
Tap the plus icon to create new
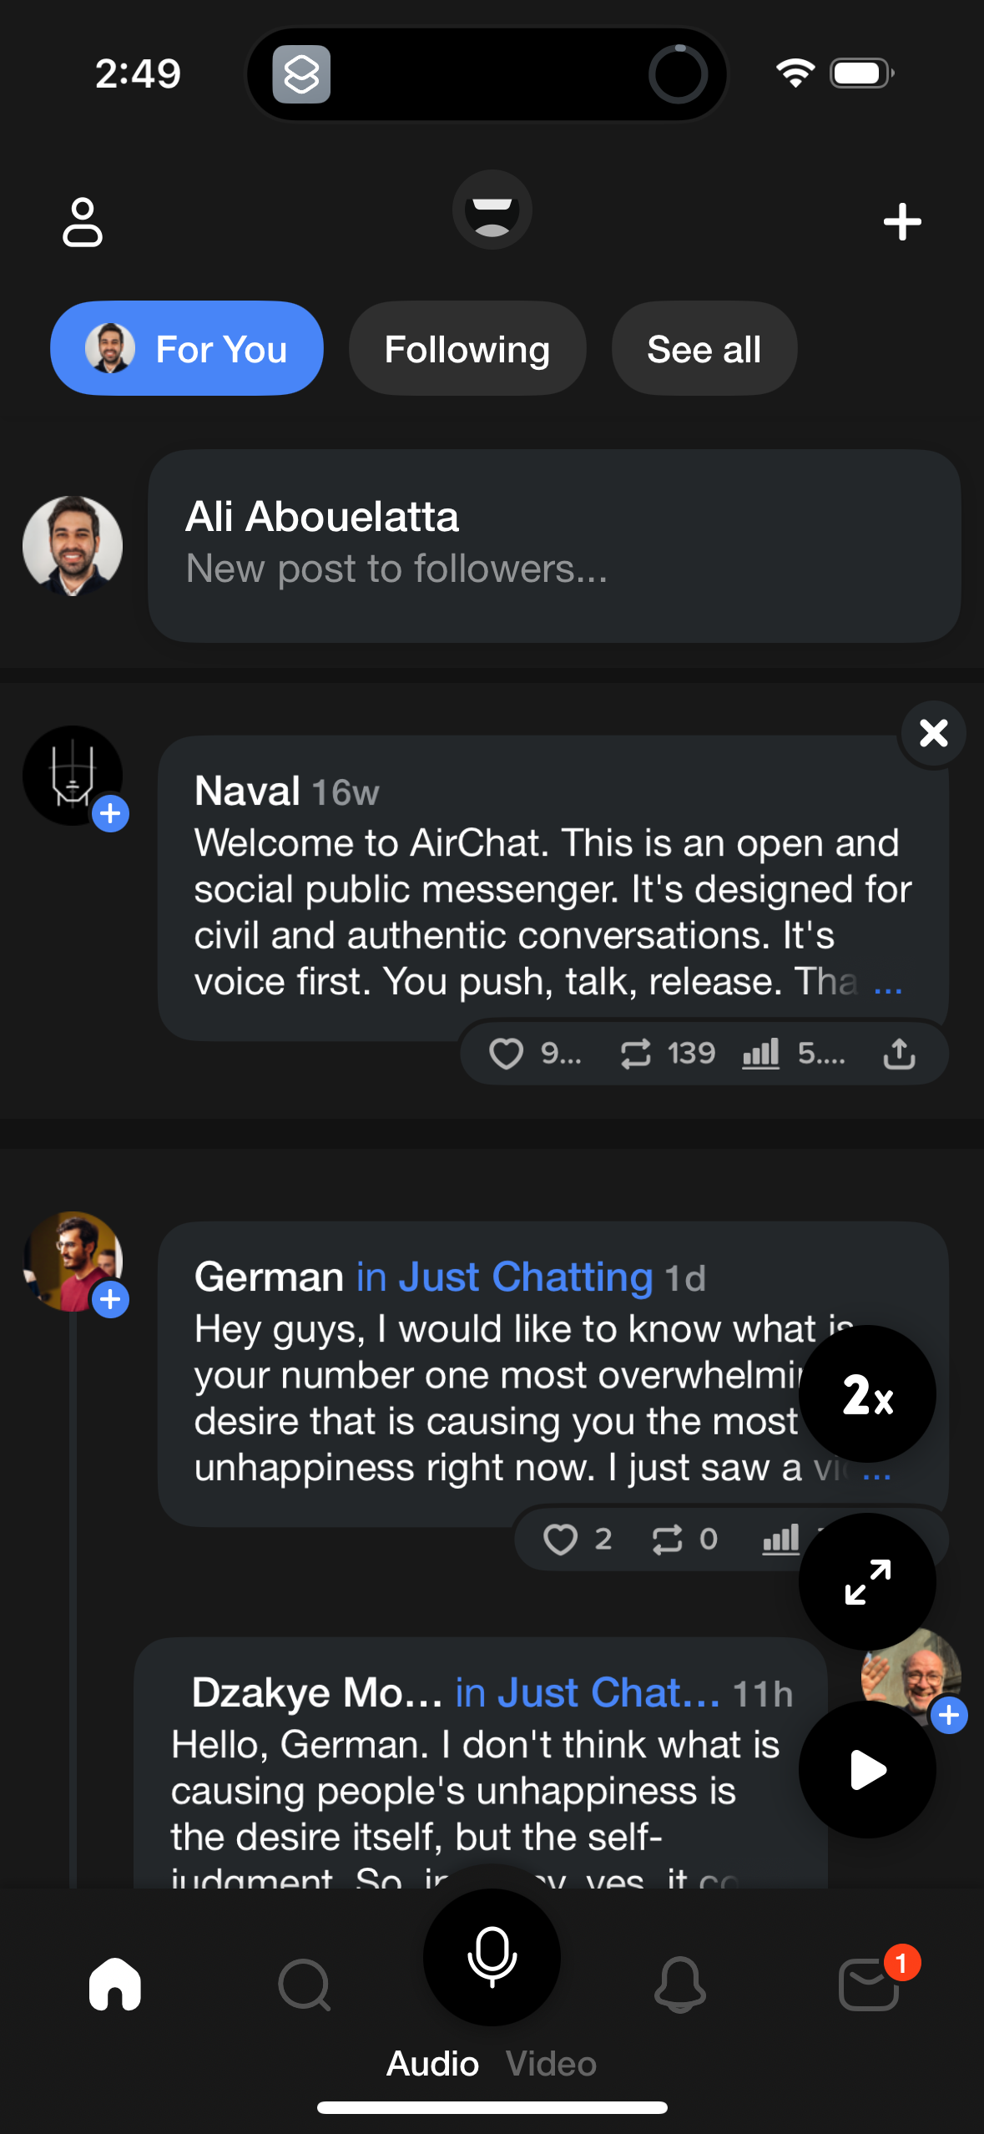[x=901, y=222]
